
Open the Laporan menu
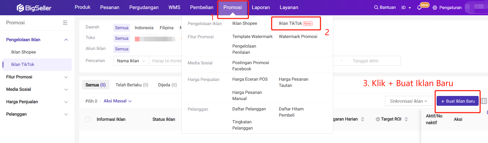click(x=261, y=7)
